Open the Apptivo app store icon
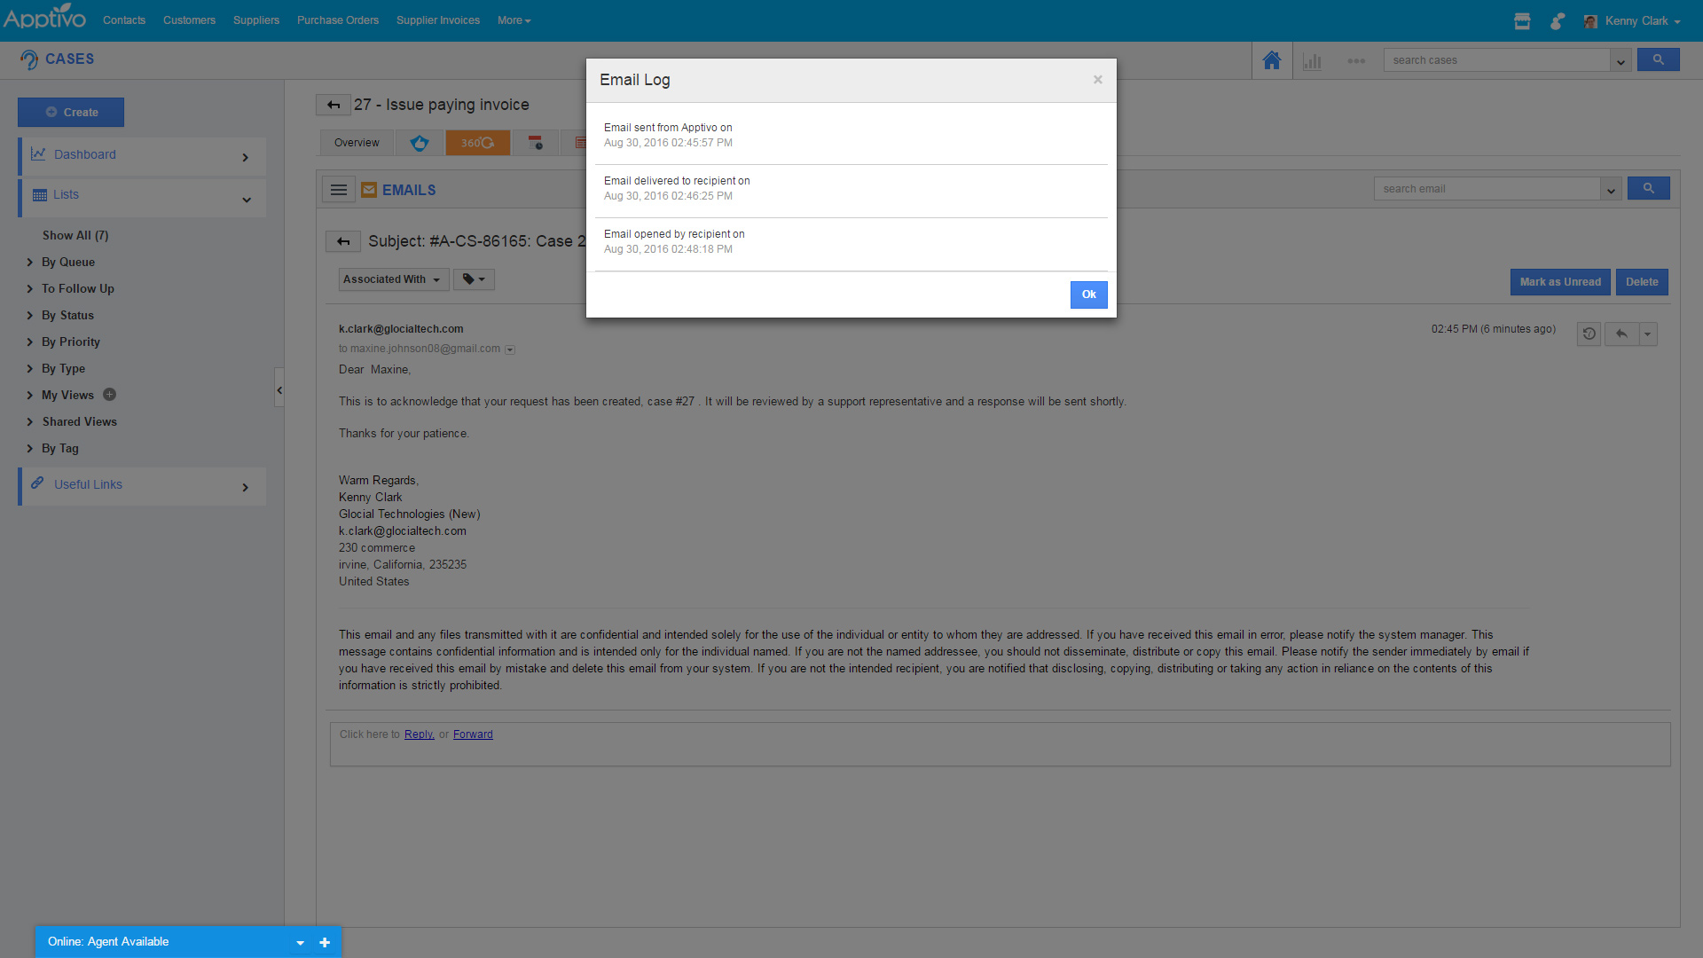This screenshot has height=958, width=1703. (1522, 21)
